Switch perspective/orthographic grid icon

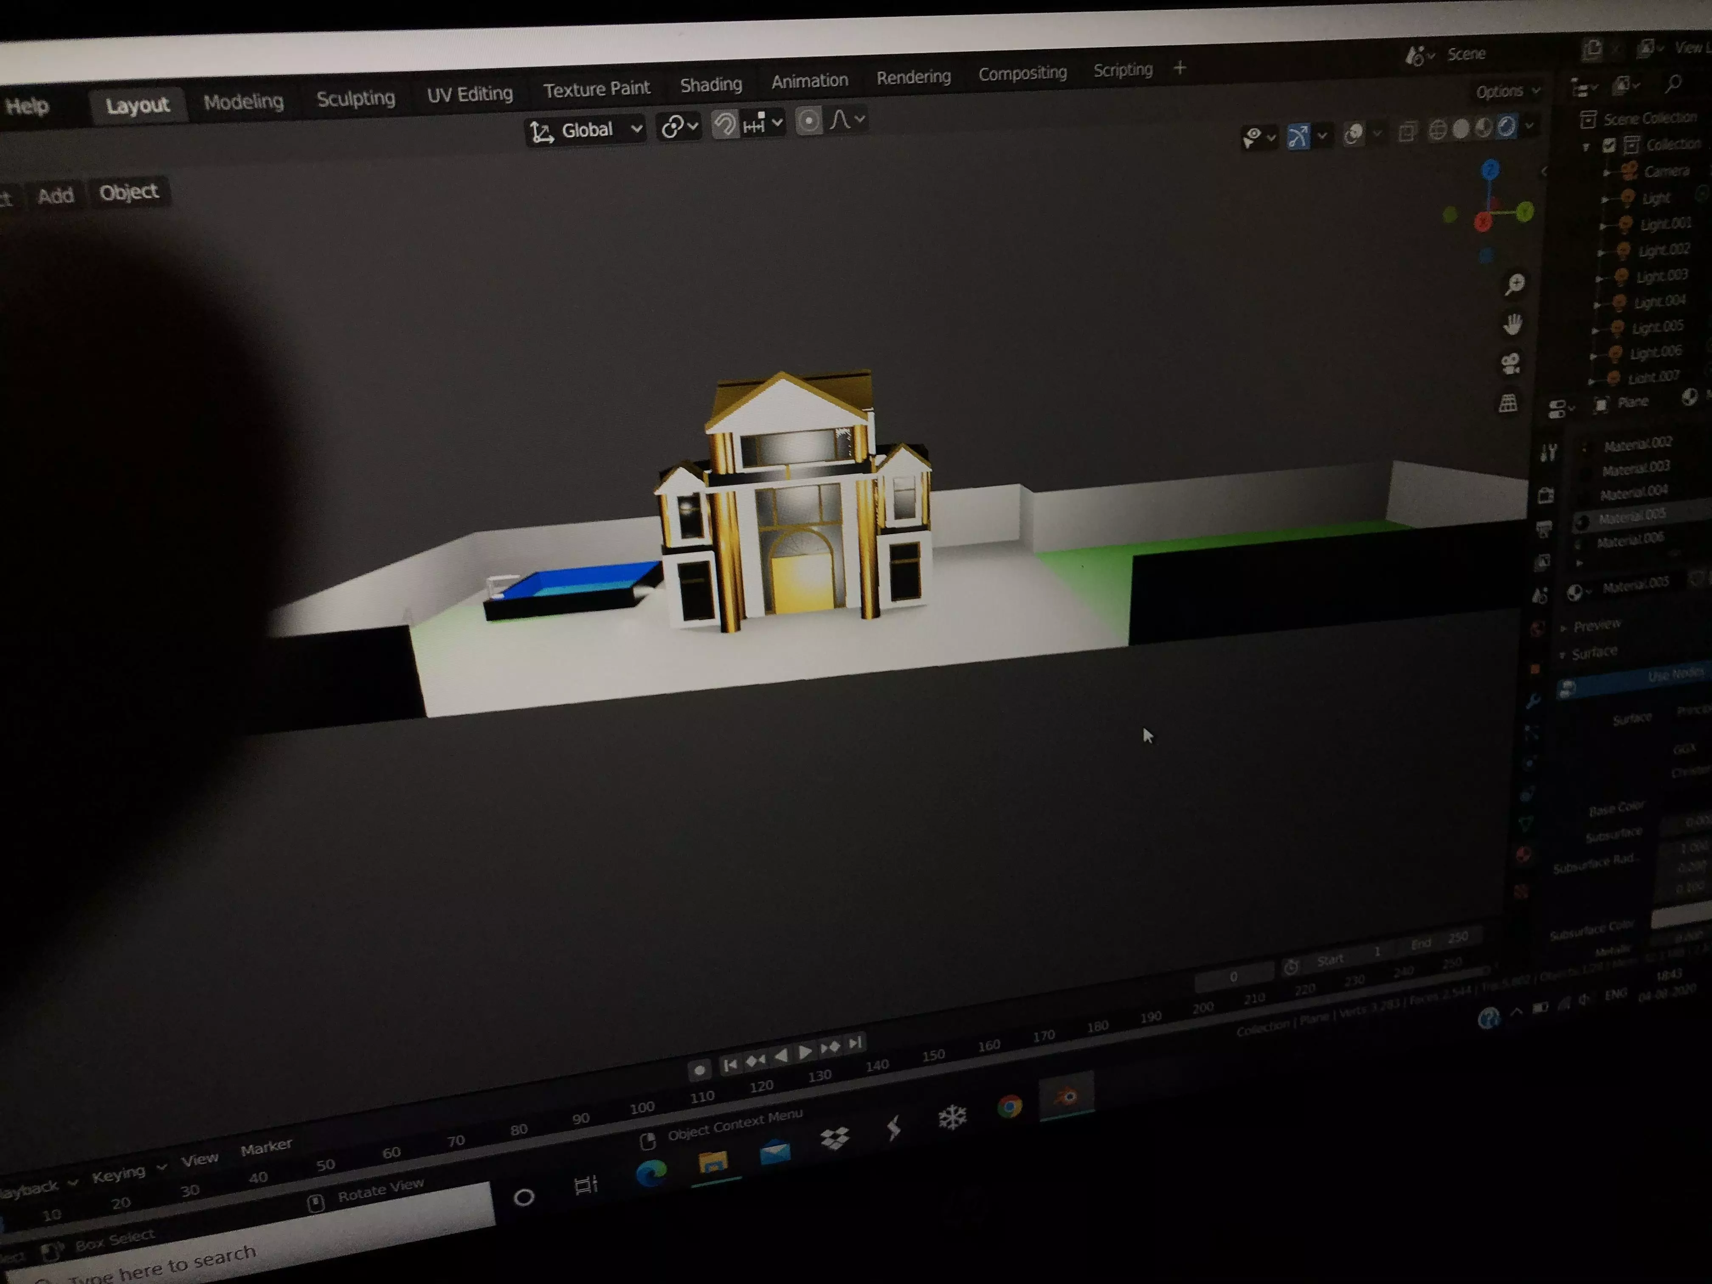(1508, 403)
